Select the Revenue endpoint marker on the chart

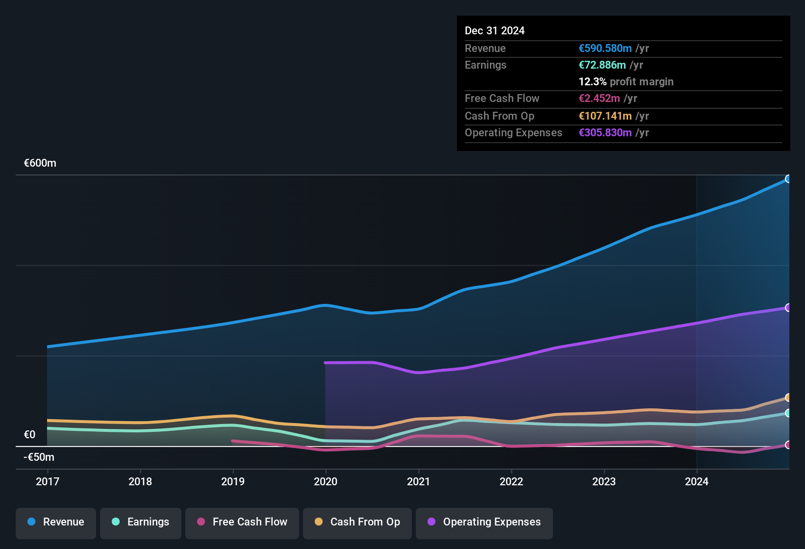pos(788,179)
